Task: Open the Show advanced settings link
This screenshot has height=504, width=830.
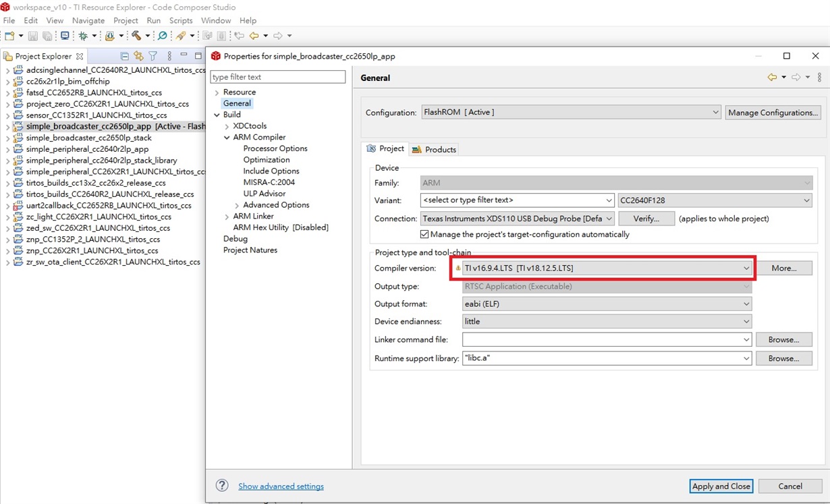Action: click(281, 486)
